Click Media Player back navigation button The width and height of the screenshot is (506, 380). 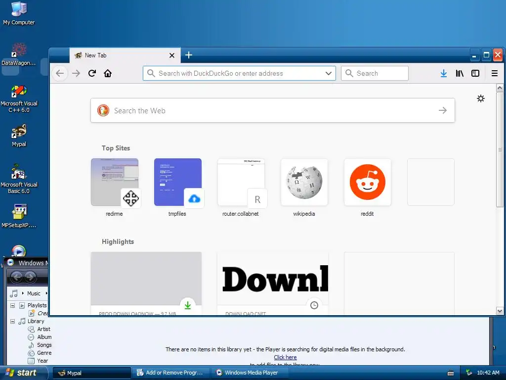[17, 277]
